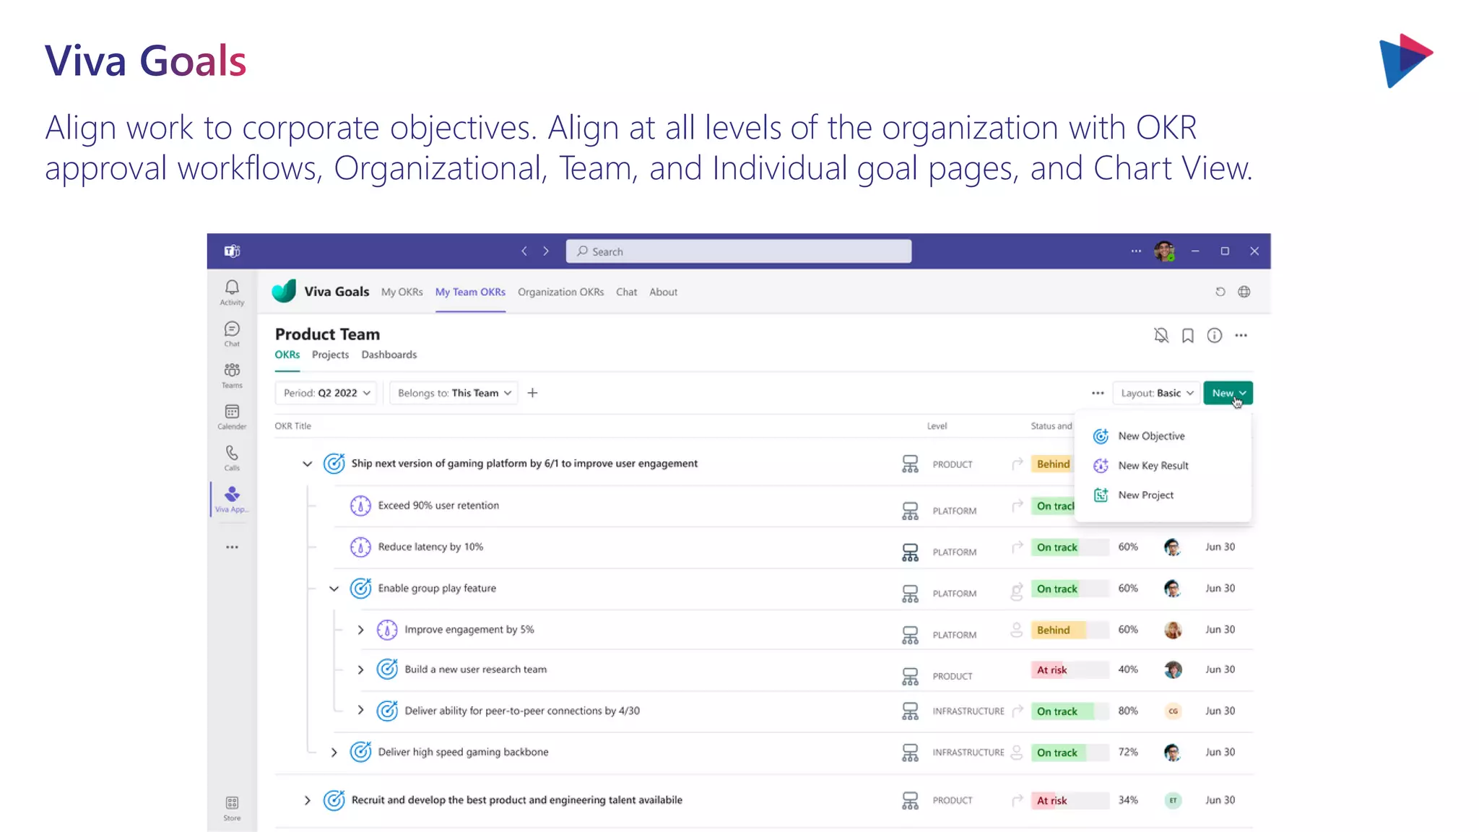Open the Chat tab in Viva Goals
This screenshot has width=1479, height=832.
point(626,292)
